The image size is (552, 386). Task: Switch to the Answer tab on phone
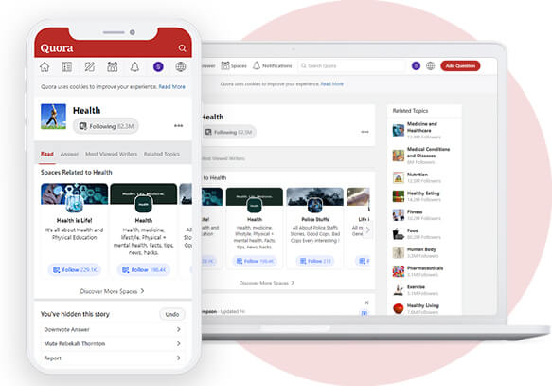coord(69,154)
